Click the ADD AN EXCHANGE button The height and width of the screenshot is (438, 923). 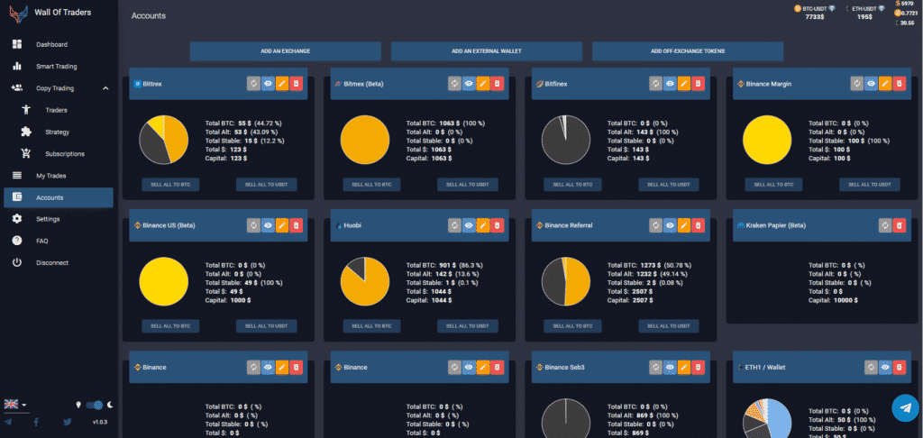coord(286,51)
